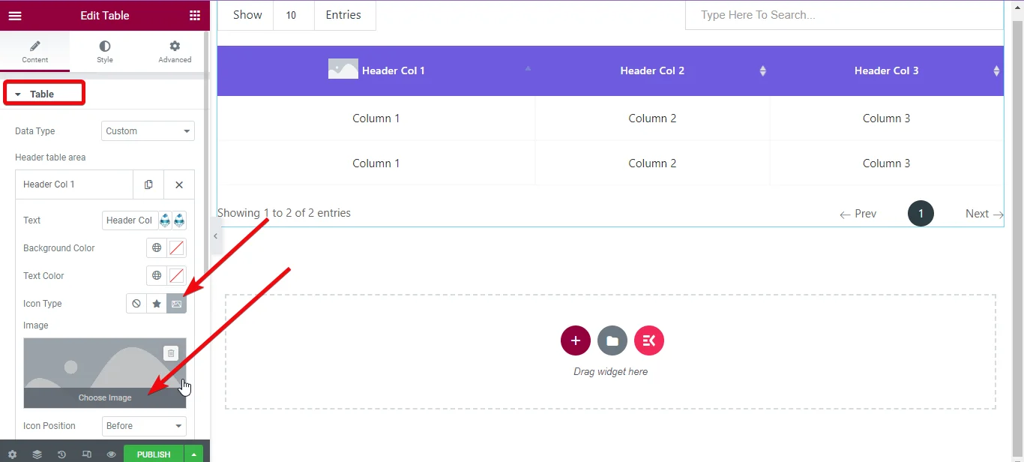Select the image Icon Type option

click(x=177, y=304)
